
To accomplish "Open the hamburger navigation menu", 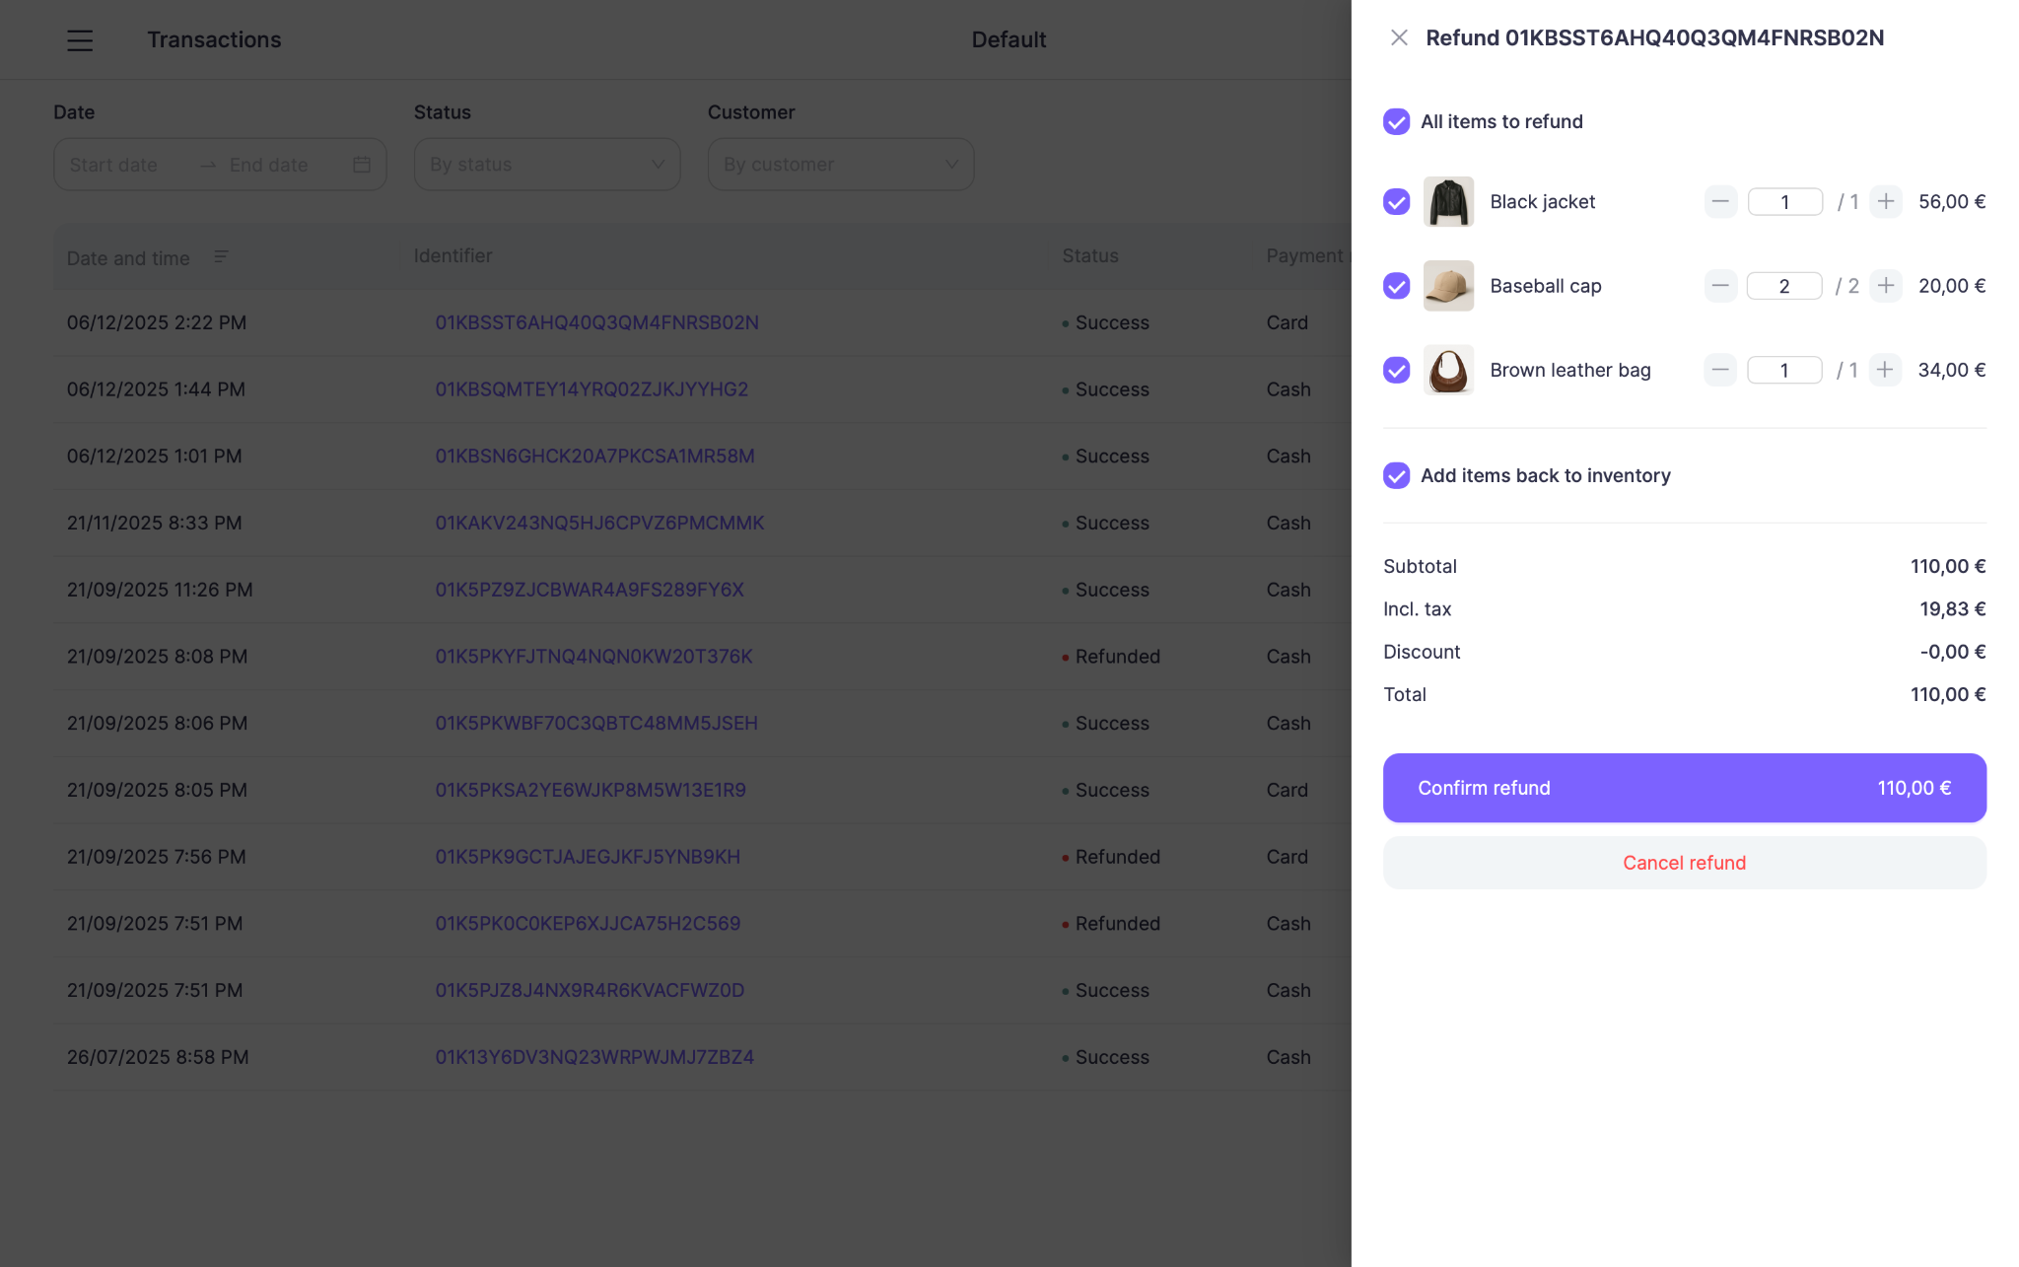I will point(80,39).
